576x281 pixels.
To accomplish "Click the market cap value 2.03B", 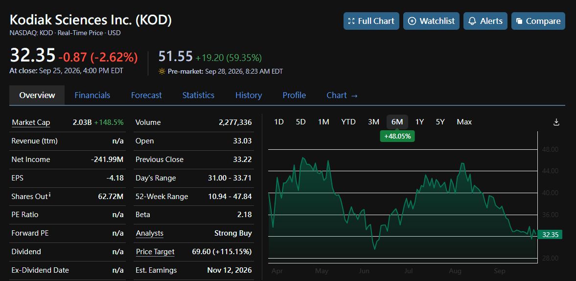I will [x=82, y=122].
